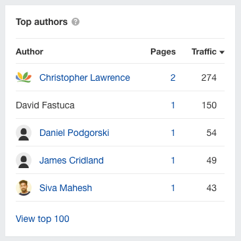
Task: Click James Cridland's placeholder avatar icon
Action: tap(24, 160)
